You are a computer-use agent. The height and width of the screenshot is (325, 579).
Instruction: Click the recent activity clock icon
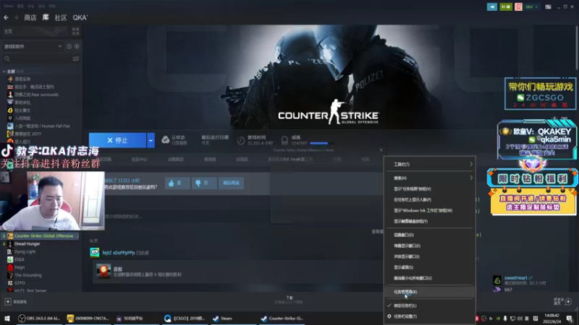click(x=69, y=46)
